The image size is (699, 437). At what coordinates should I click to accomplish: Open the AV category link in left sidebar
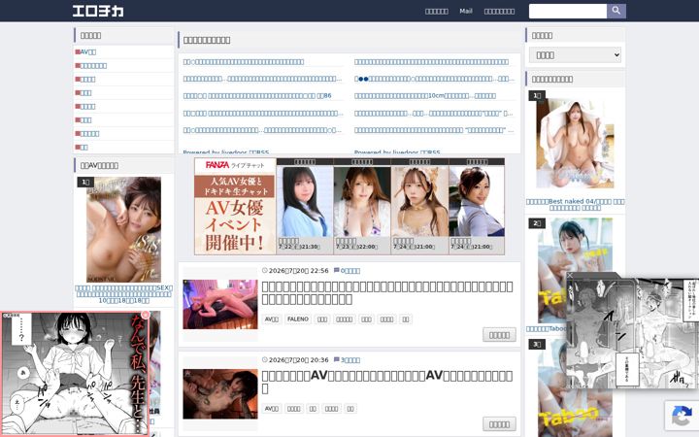tap(87, 51)
